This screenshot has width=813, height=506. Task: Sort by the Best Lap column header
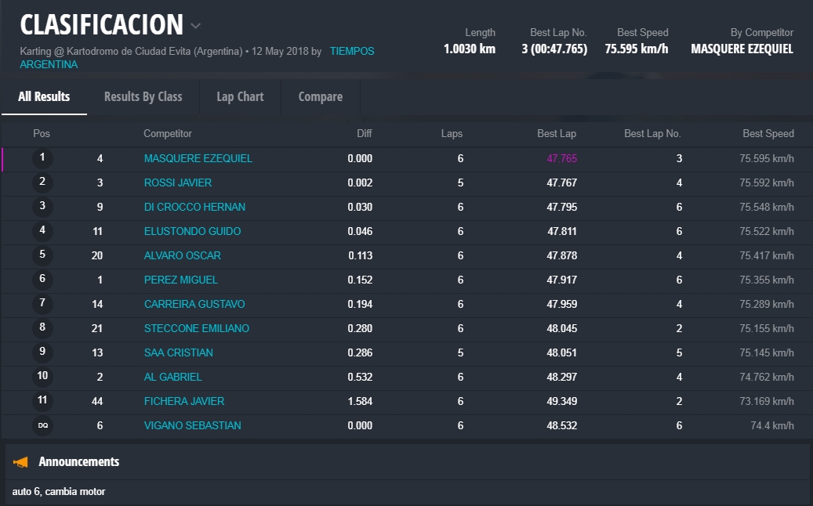click(556, 134)
